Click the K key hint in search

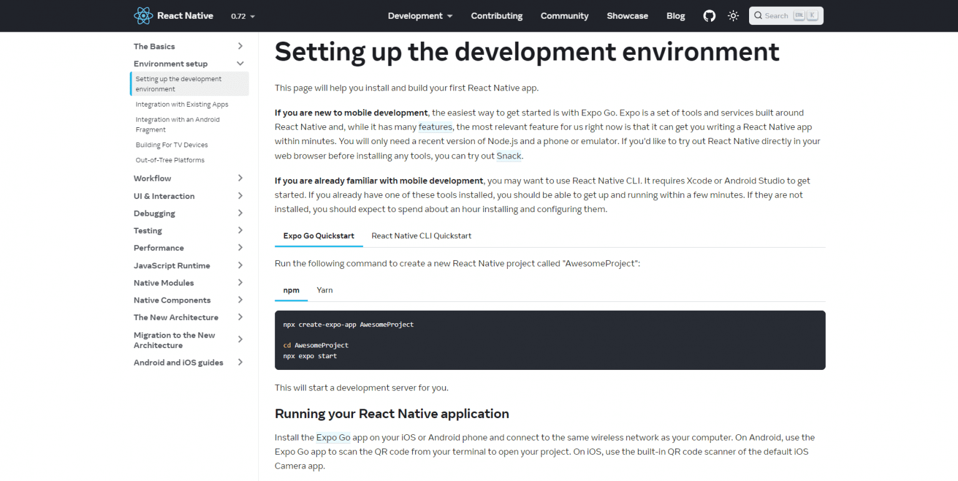click(x=814, y=15)
